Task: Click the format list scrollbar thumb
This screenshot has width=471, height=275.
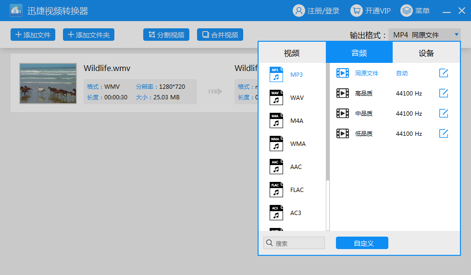Action: pos(328,121)
